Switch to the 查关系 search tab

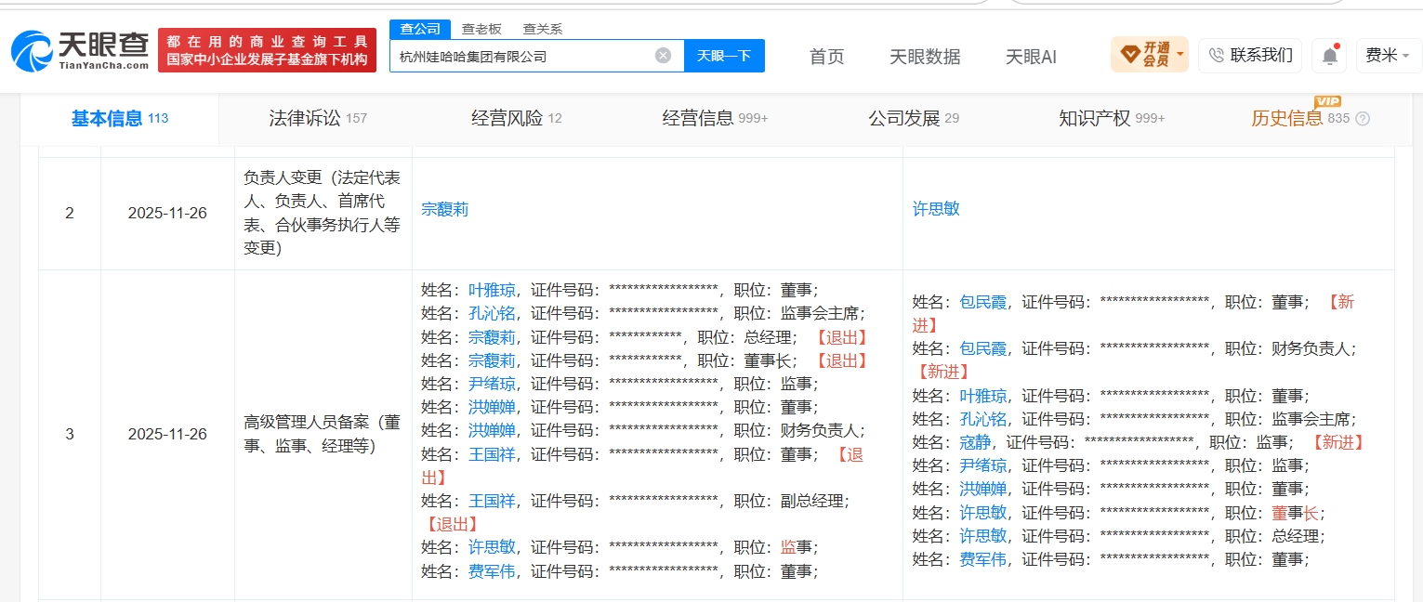(543, 29)
